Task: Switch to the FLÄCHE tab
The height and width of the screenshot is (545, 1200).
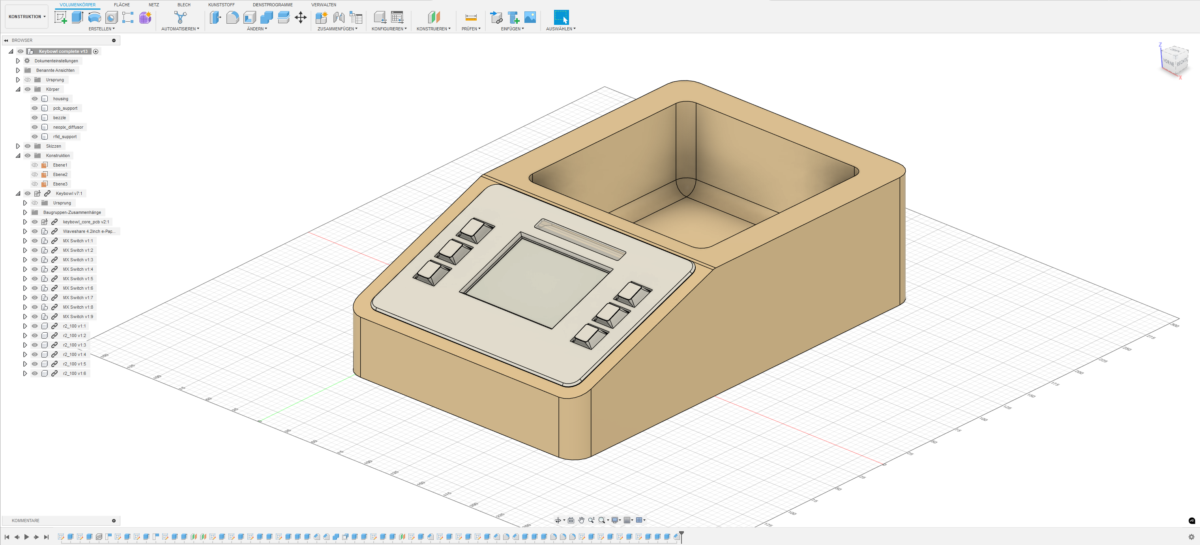Action: (x=122, y=5)
